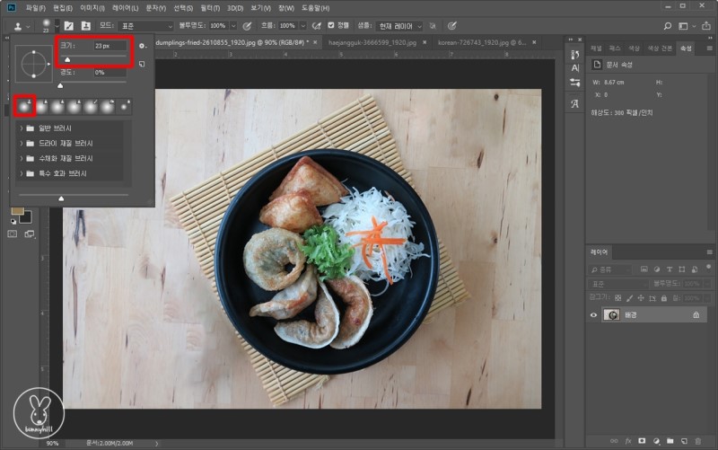Image resolution: width=718 pixels, height=450 pixels.
Task: Click the 경도 hardness value field
Action: pyautogui.click(x=108, y=73)
